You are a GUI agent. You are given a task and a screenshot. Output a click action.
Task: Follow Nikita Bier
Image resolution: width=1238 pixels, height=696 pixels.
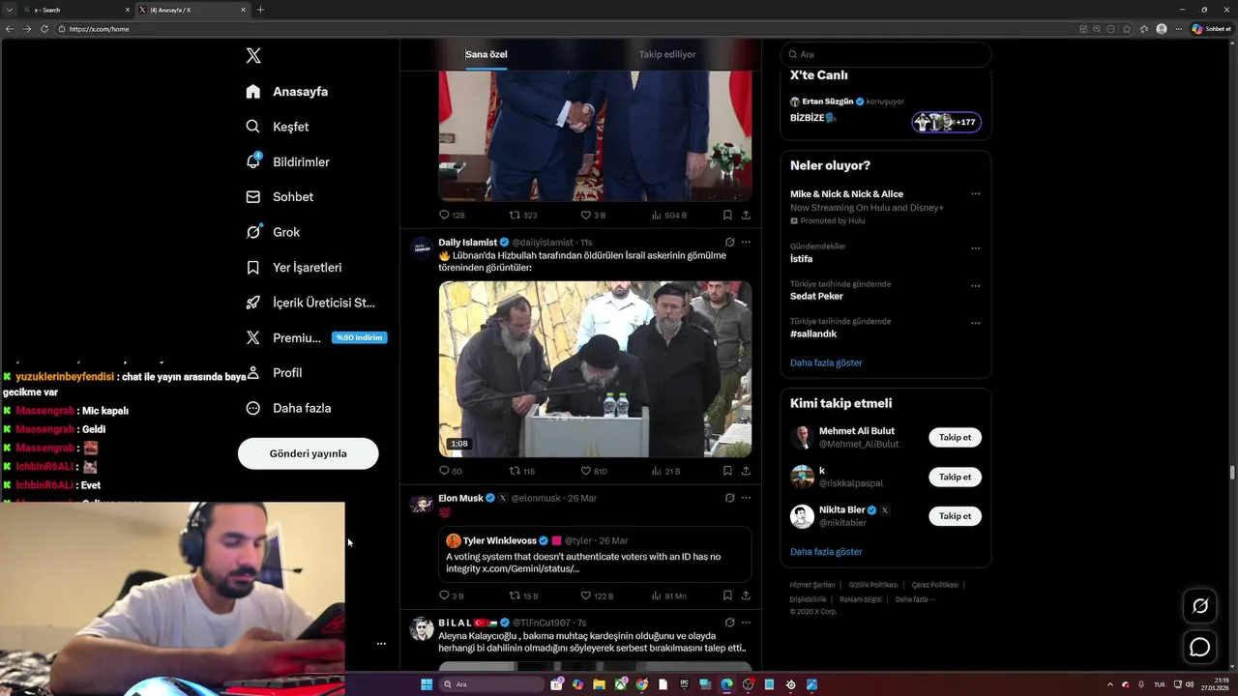955,516
